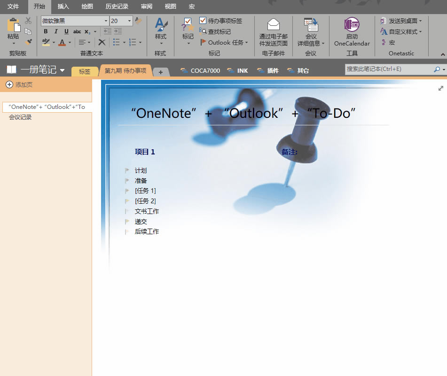Select the COCA7000 section tab
This screenshot has height=376, width=447.
point(205,70)
